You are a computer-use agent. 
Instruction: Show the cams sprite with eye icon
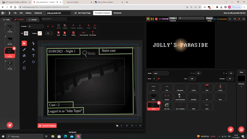tap(154, 79)
